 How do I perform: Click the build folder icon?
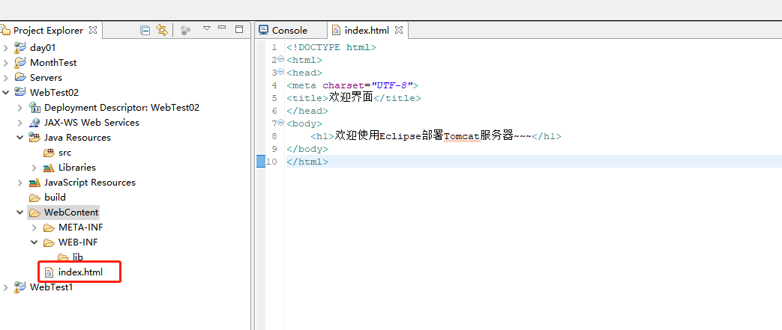point(34,198)
